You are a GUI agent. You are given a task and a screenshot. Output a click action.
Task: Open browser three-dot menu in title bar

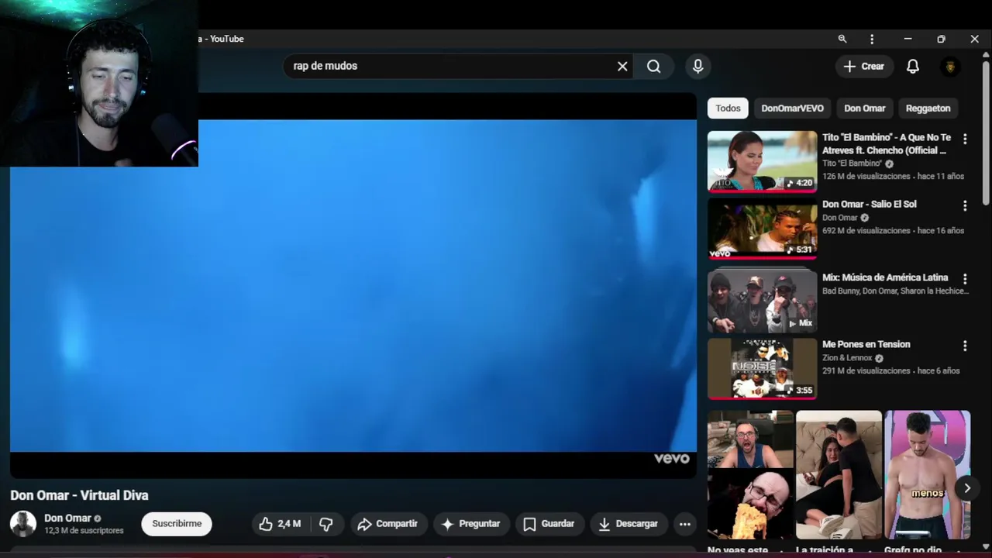click(872, 39)
